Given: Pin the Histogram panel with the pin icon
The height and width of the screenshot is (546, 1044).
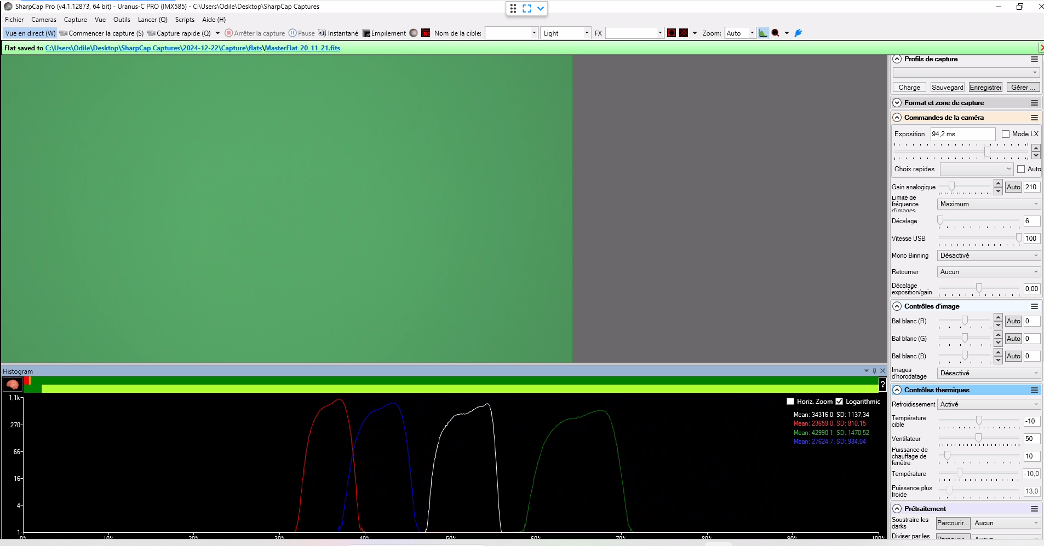Looking at the screenshot, I should click(874, 371).
